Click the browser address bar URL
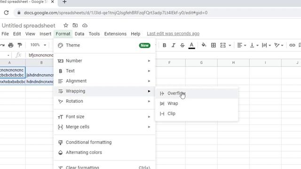The width and height of the screenshot is (301, 169). click(116, 13)
